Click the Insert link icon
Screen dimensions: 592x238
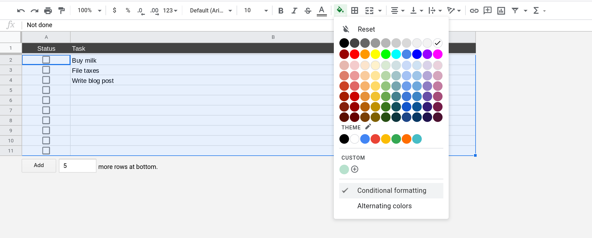click(x=474, y=11)
